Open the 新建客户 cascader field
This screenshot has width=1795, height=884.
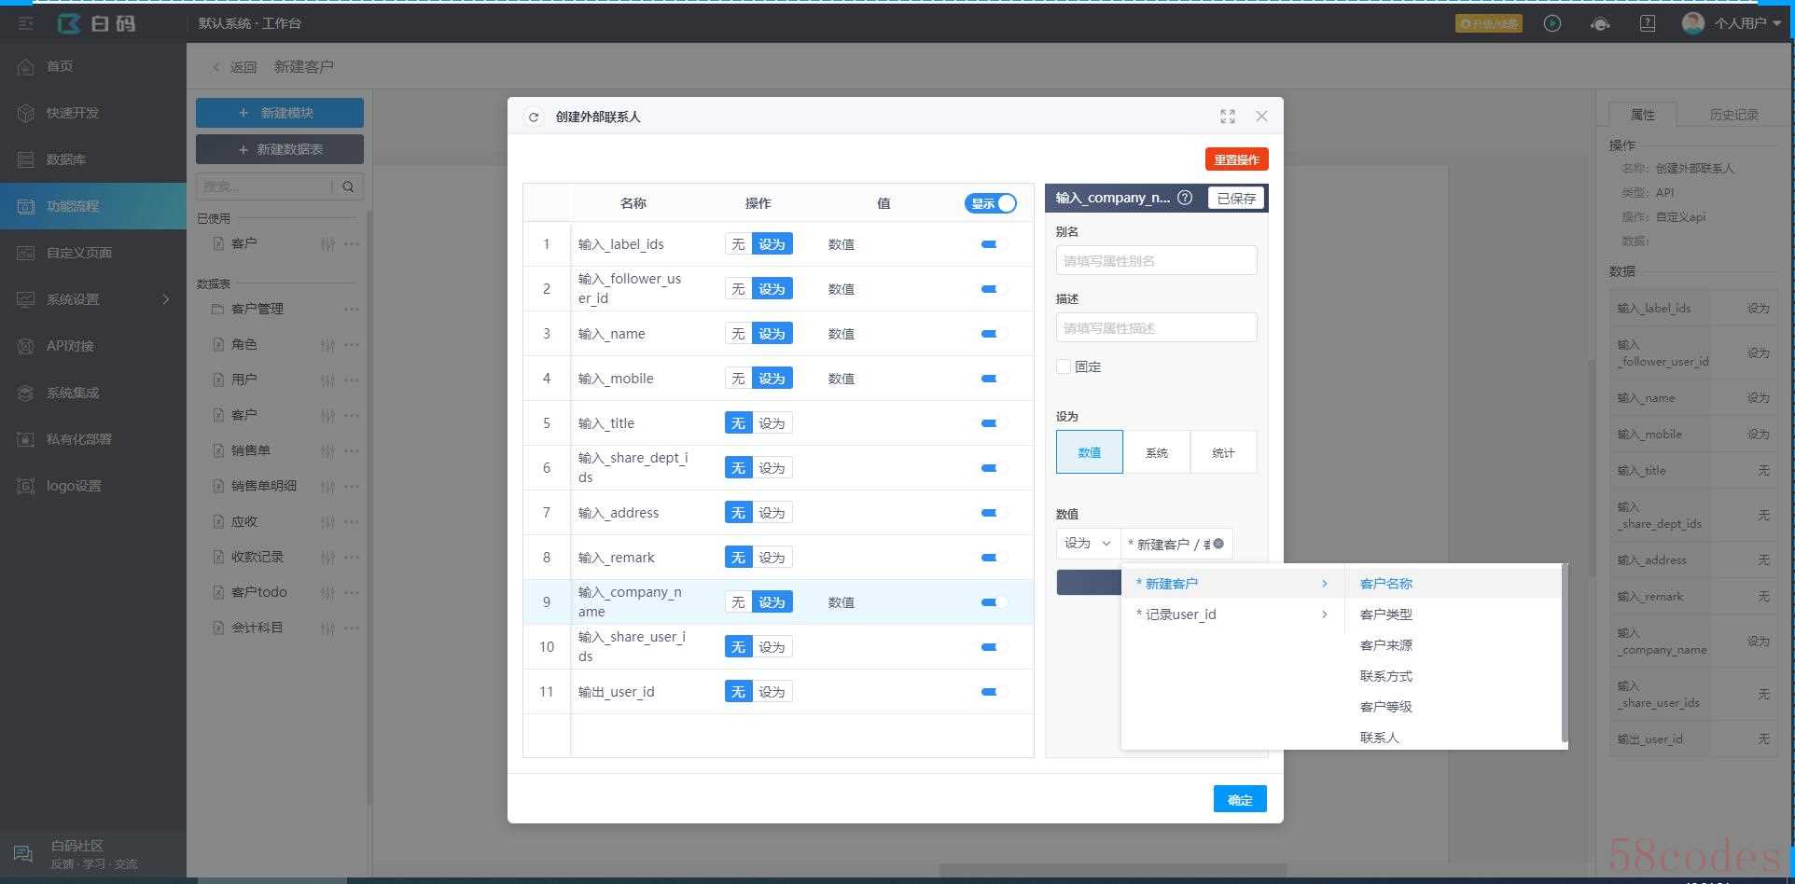1176,544
